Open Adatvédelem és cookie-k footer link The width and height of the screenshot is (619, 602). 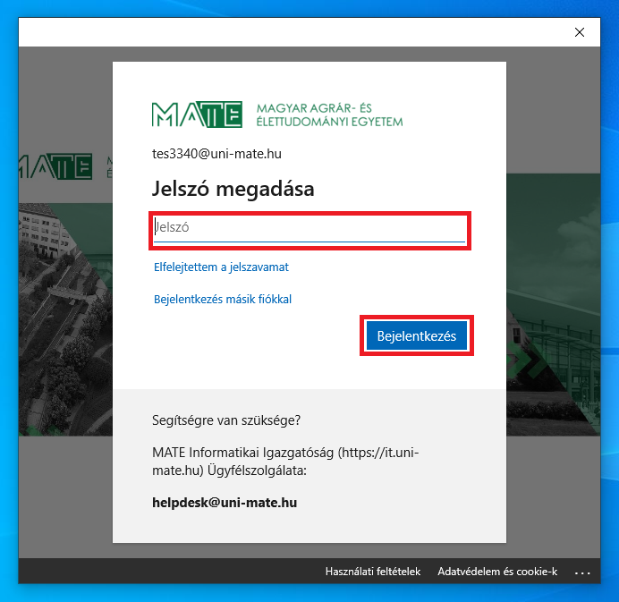point(496,572)
